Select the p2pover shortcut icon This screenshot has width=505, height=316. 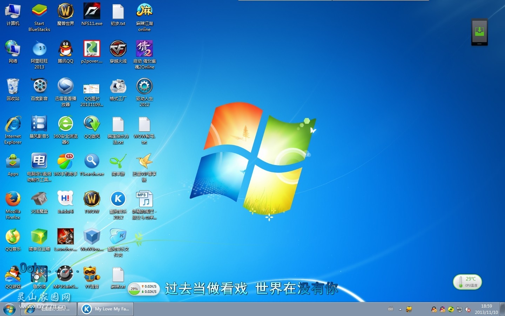tap(92, 52)
